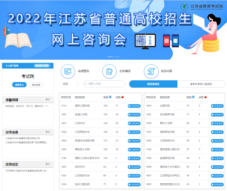Image resolution: width=227 pixels, height=191 pixels.
Task: Open 更多 link in 招考信息 panel
Action: (48, 132)
